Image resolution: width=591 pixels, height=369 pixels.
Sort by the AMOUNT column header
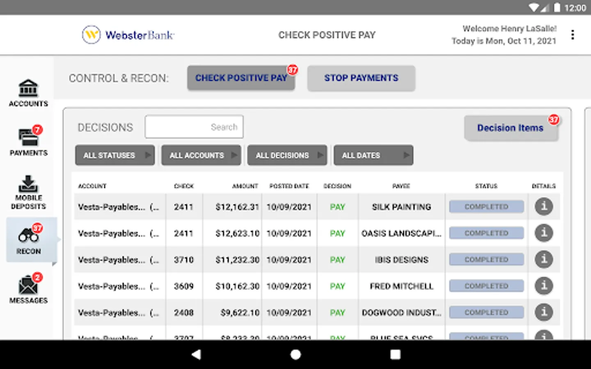[x=245, y=186]
